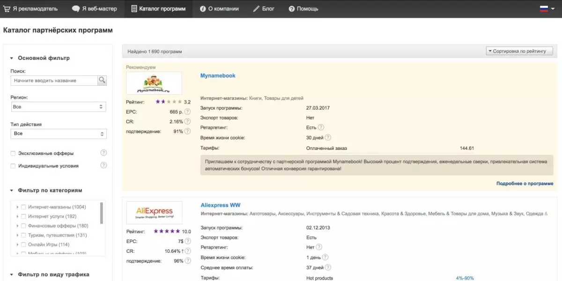Click help icon next to Эксклюзивные офферы

[x=104, y=153]
